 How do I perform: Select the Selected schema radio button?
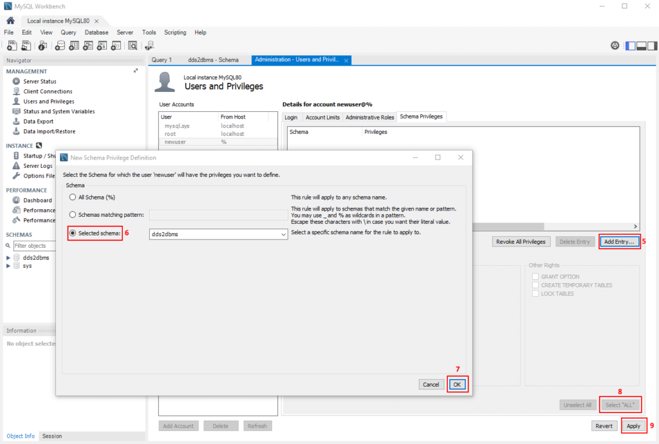click(x=73, y=233)
